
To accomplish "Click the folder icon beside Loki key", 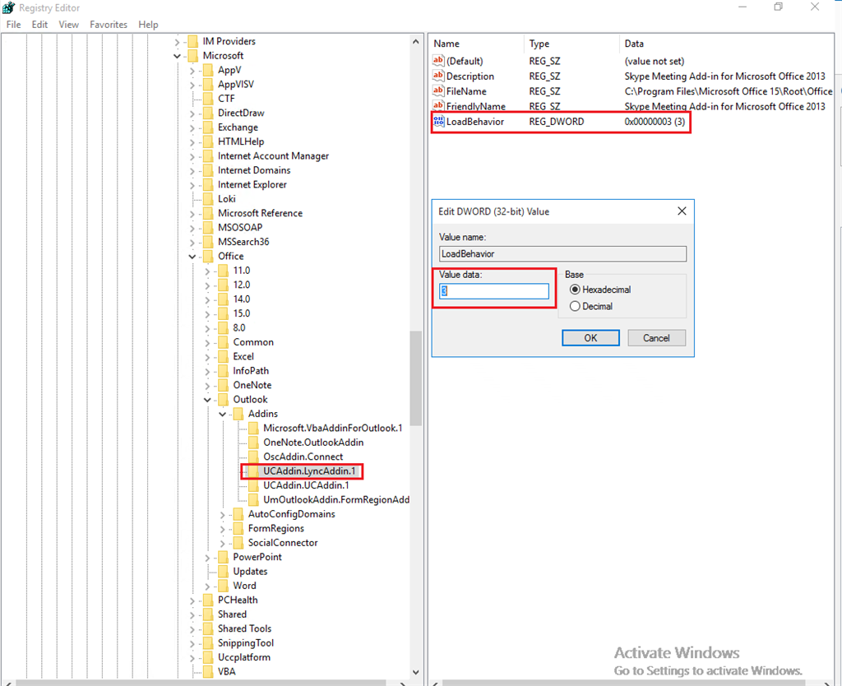I will point(208,199).
